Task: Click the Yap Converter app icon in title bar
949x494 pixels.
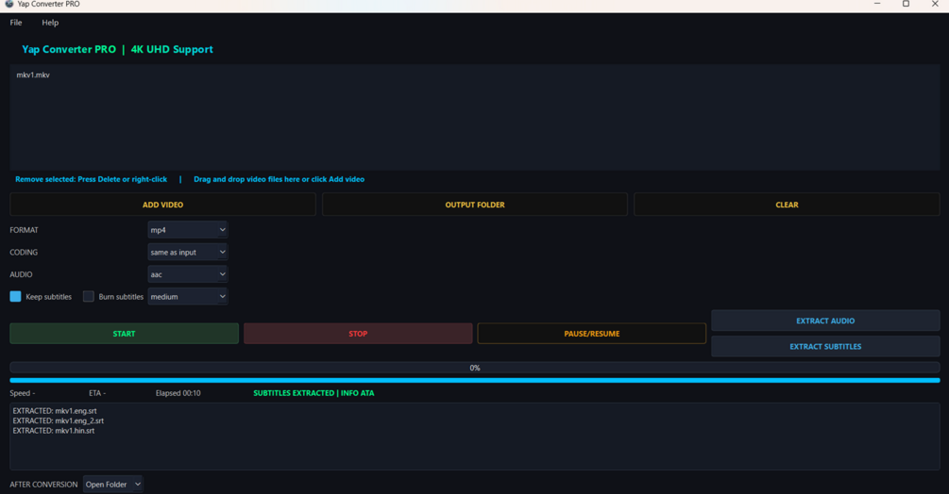Action: point(8,4)
